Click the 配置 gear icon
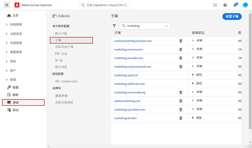The image size is (252, 148). point(9,87)
